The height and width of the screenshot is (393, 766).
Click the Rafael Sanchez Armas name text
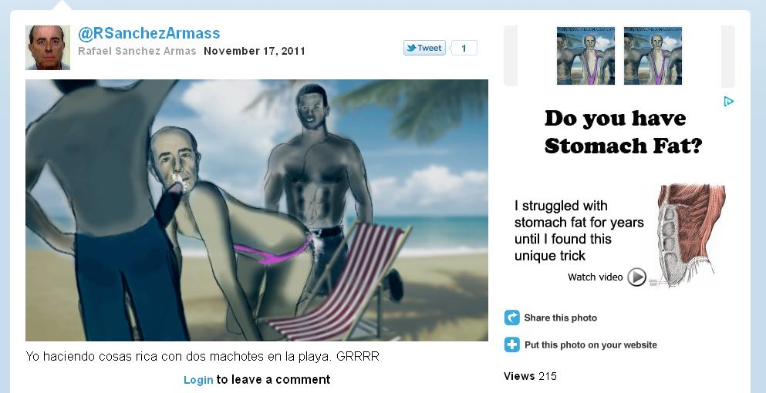[x=137, y=52]
